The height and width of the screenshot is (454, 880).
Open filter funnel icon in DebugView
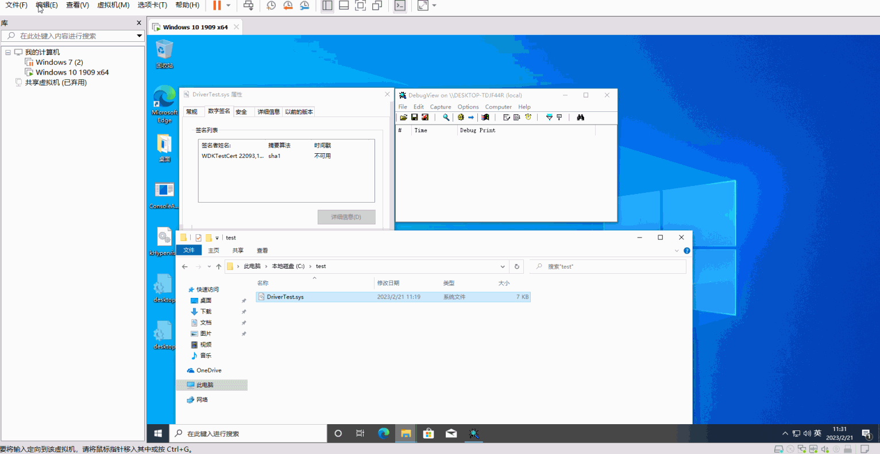point(549,117)
